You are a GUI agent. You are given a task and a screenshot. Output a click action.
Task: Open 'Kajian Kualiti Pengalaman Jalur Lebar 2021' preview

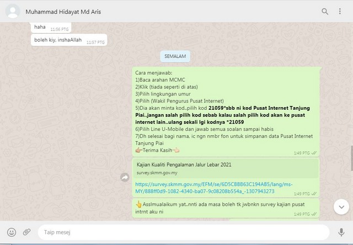[225, 167]
